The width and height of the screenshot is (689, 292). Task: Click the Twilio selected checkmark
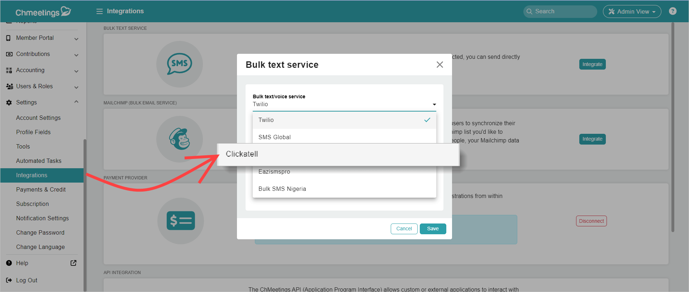click(427, 120)
